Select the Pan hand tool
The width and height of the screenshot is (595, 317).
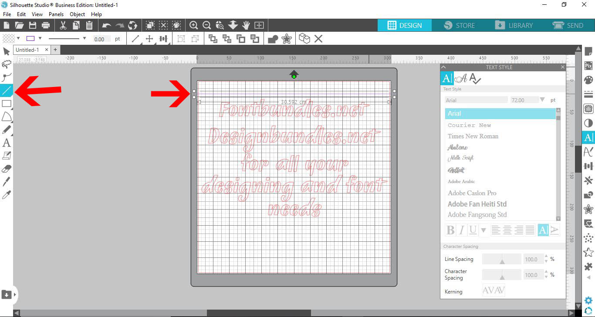(x=246, y=25)
